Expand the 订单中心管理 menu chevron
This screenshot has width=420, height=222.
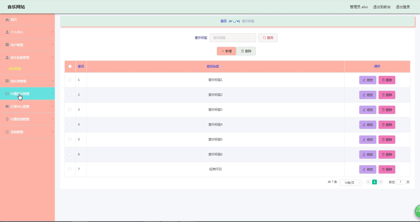pos(53,106)
